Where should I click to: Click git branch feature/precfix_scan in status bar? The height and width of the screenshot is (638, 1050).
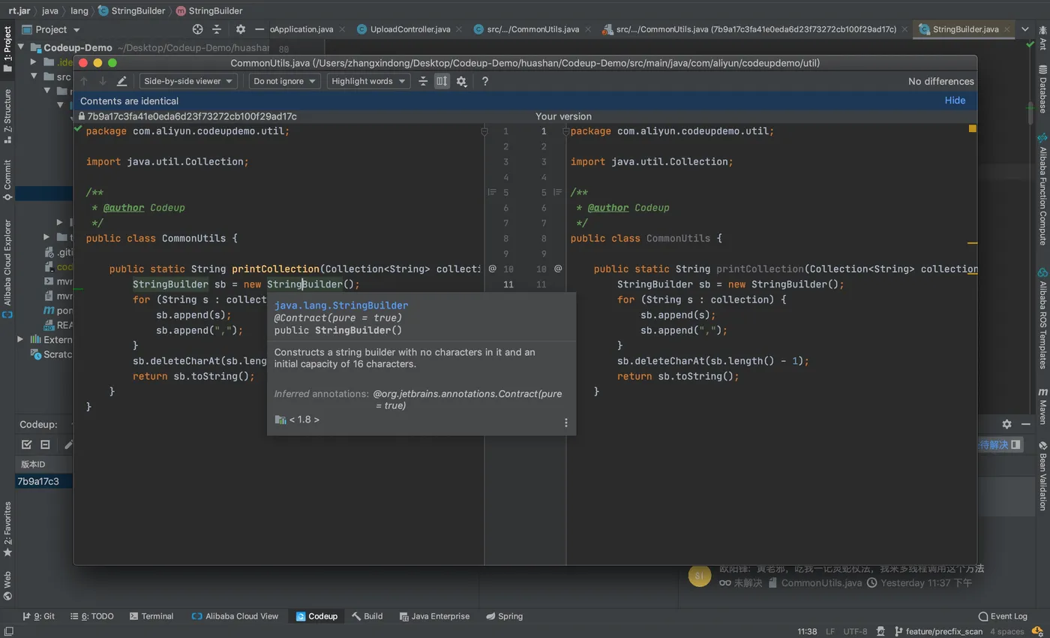[x=937, y=631]
